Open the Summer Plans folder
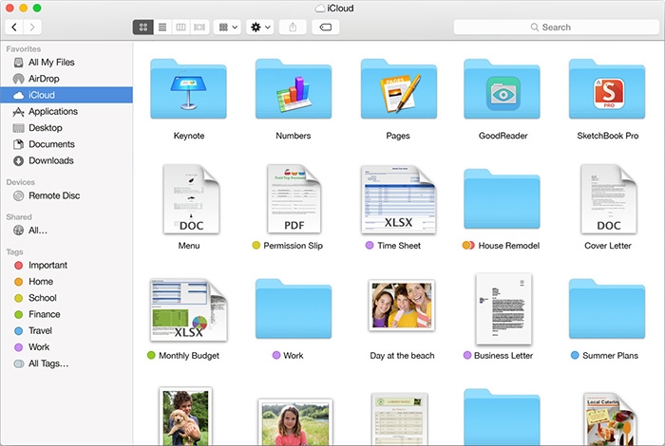 click(x=607, y=308)
